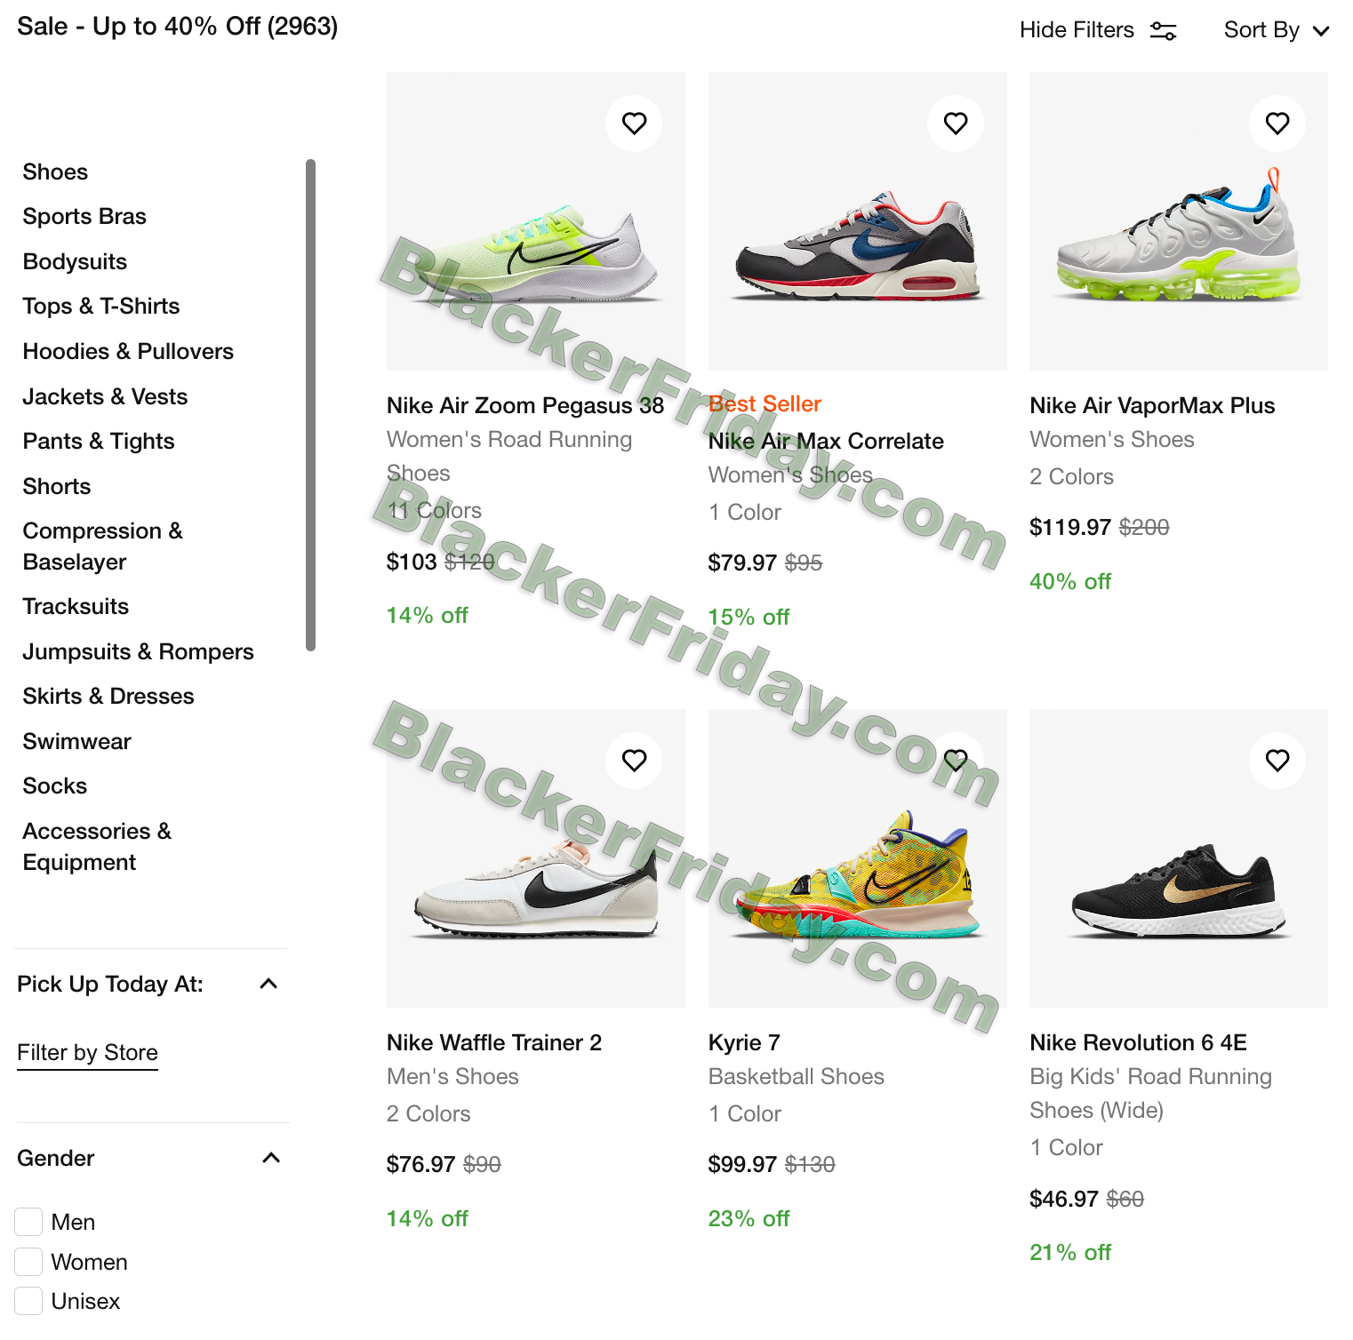
Task: Open the Nike Air VaporMax Plus product title
Action: (x=1152, y=406)
